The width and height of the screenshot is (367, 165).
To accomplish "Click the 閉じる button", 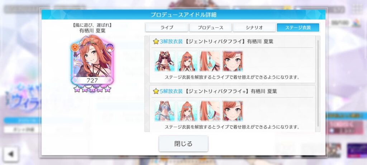I will click(183, 144).
